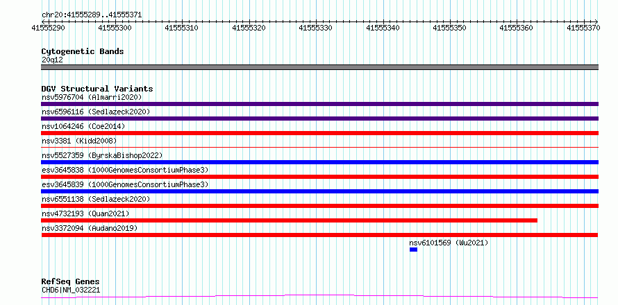The width and height of the screenshot is (618, 305).
Task: Click the Cytogenetic Bands track heading
Action: (83, 51)
